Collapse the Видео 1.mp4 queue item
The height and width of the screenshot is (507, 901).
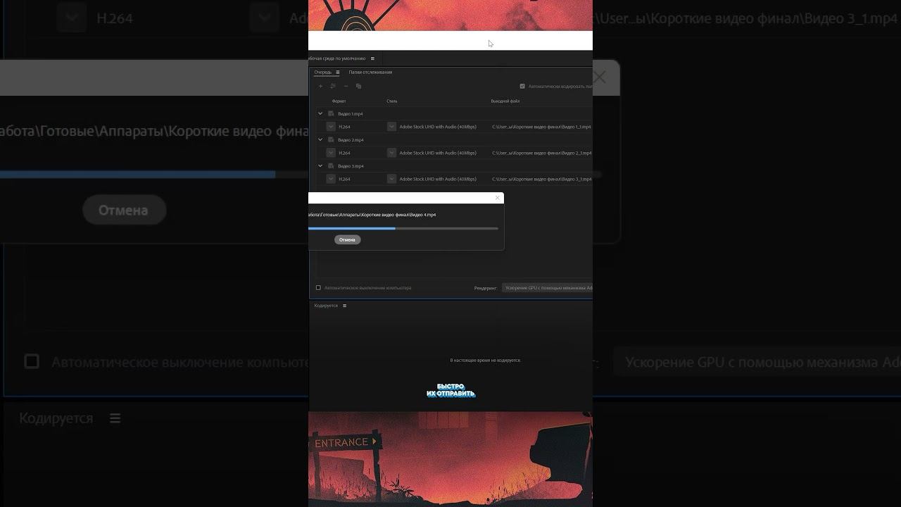click(320, 113)
